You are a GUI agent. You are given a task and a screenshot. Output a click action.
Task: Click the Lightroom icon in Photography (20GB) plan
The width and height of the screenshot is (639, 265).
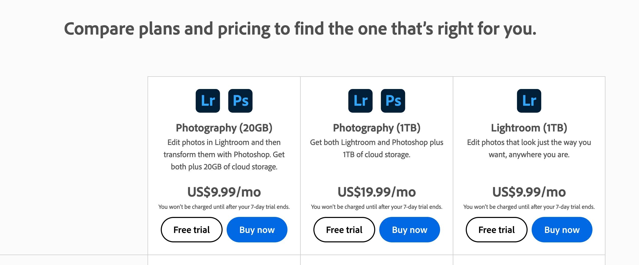[208, 101]
